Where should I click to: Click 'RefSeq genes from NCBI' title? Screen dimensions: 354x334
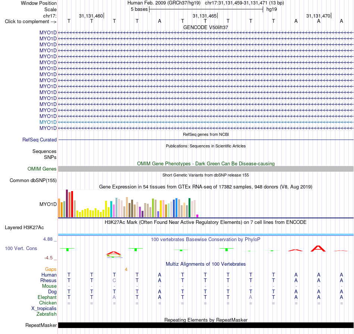206,134
